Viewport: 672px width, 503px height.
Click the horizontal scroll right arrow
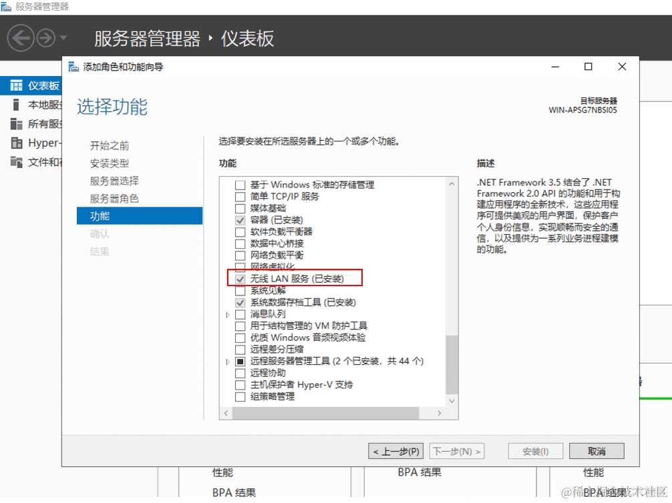pyautogui.click(x=440, y=413)
